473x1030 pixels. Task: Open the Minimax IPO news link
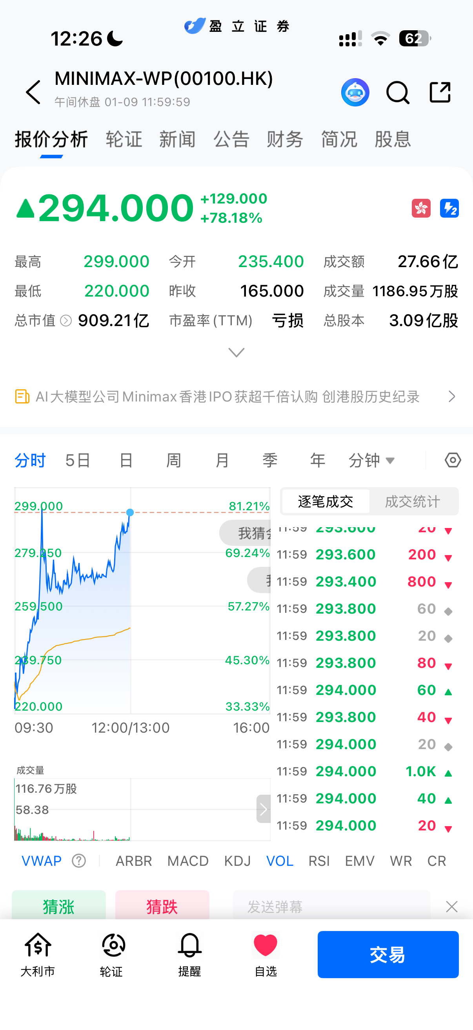click(227, 397)
